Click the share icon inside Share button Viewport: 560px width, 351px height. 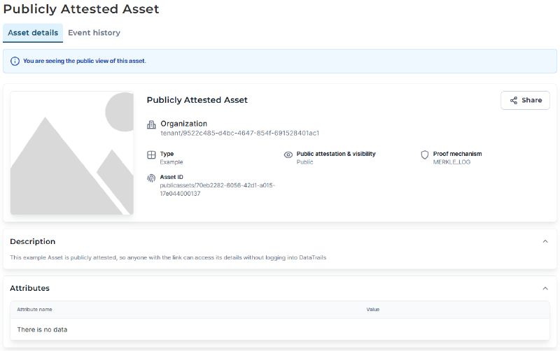point(514,101)
